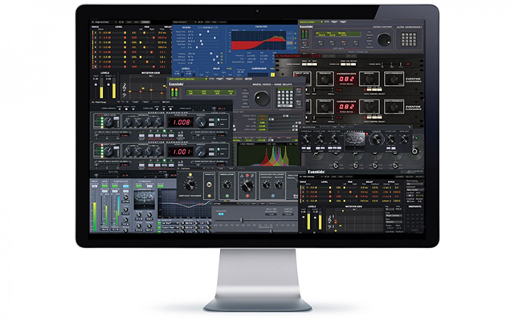Click the upper 0.82 Harmonizer display on H949
This screenshot has width=514, height=321.
coord(347,79)
